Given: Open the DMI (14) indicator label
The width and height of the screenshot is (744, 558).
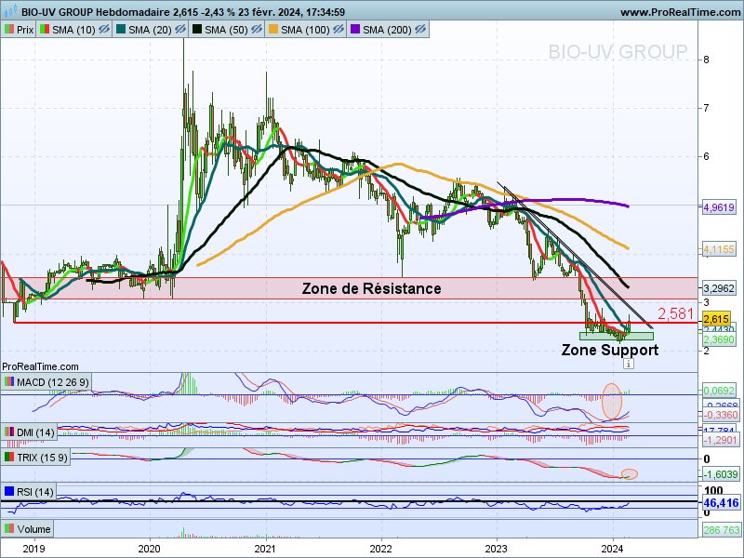Looking at the screenshot, I should point(35,432).
